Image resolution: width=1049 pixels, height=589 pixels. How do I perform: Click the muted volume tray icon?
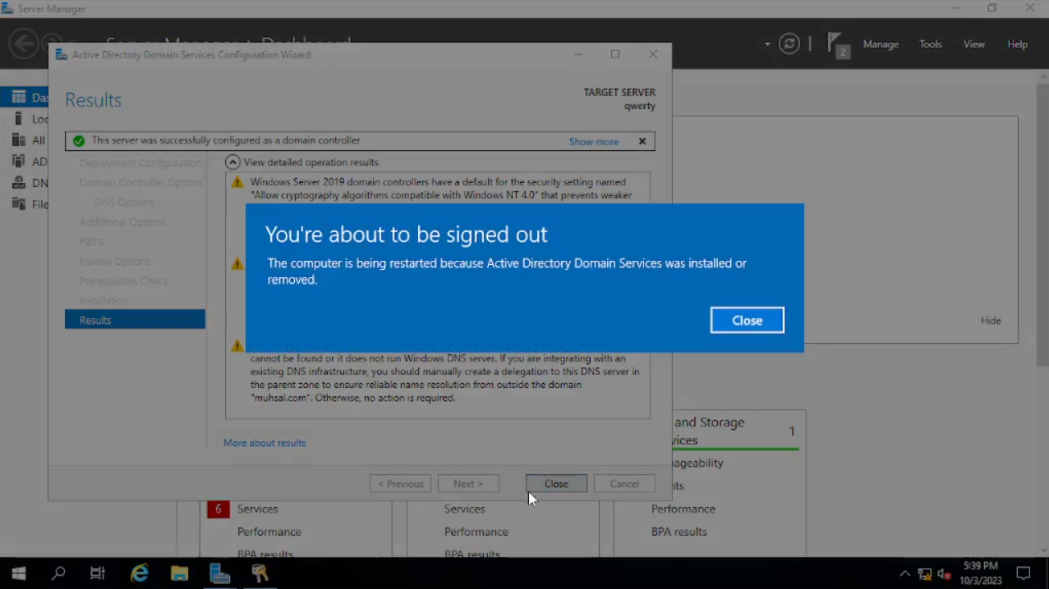coord(944,574)
